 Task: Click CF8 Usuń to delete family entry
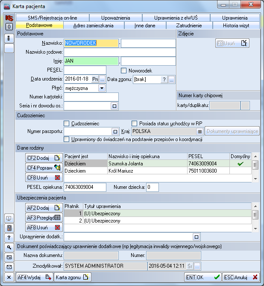click(44, 177)
